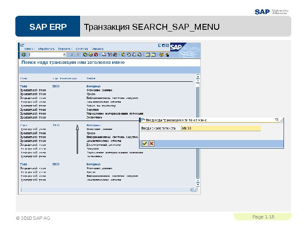307x230 pixels.
Task: Expand the status bar triangle at bottom right
Action: 191,190
